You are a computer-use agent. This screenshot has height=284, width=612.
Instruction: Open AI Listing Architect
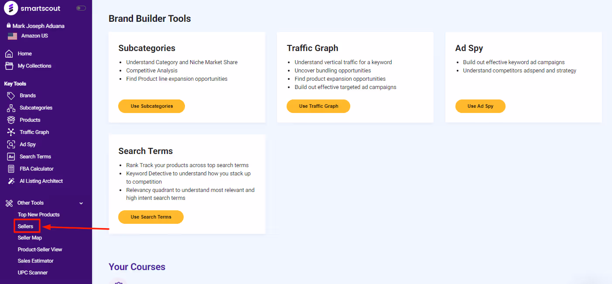[41, 181]
